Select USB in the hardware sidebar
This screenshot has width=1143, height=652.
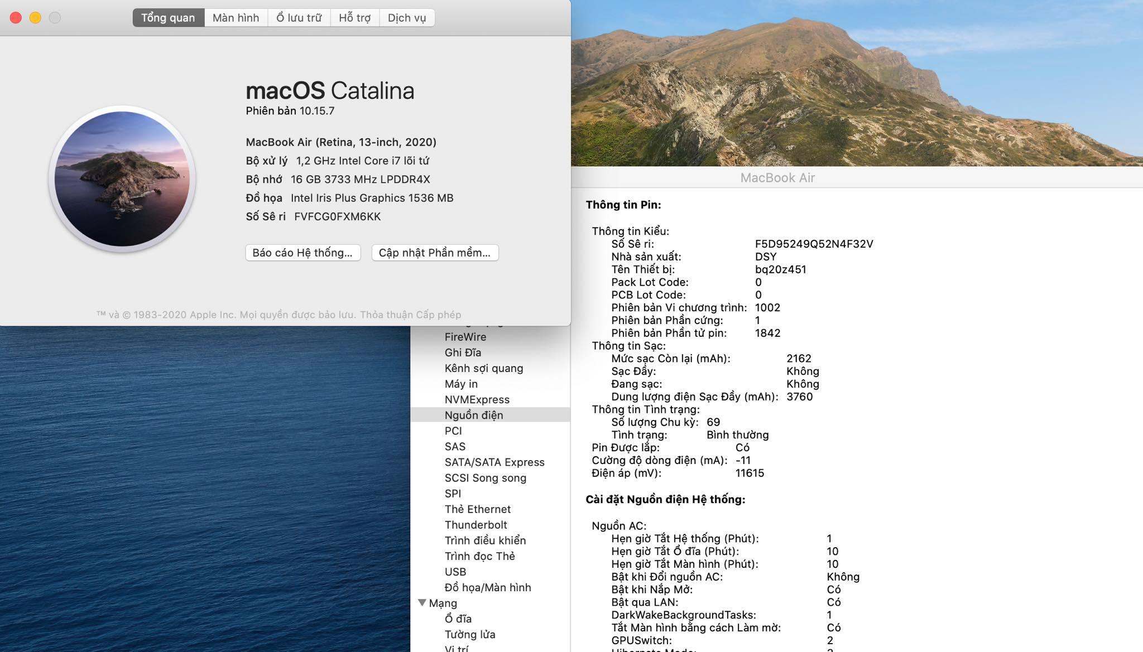point(455,572)
